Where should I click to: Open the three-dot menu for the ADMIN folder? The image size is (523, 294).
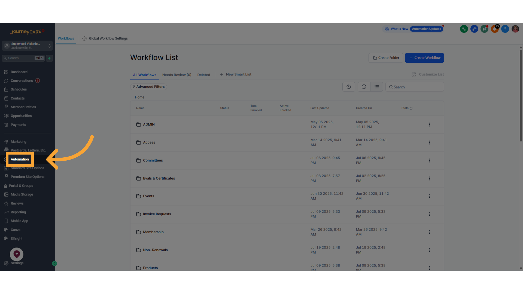(430, 124)
